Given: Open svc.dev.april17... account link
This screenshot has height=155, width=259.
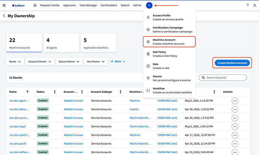Looking at the screenshot, I should click(20, 135).
